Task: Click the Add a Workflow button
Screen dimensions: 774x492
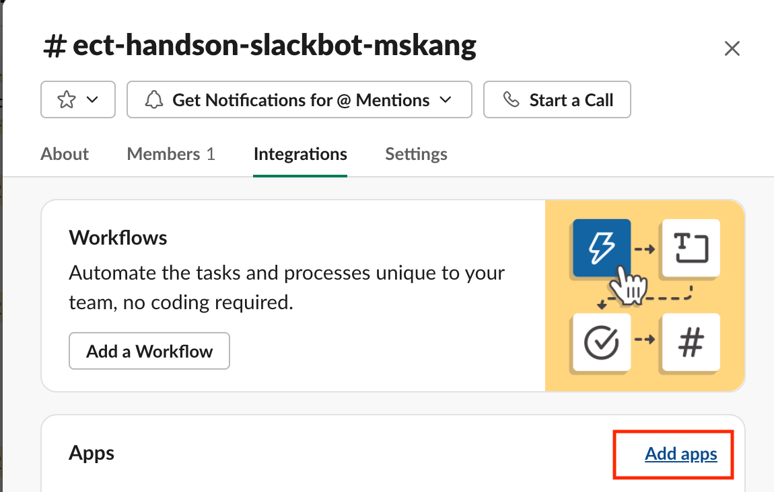Action: tap(149, 351)
